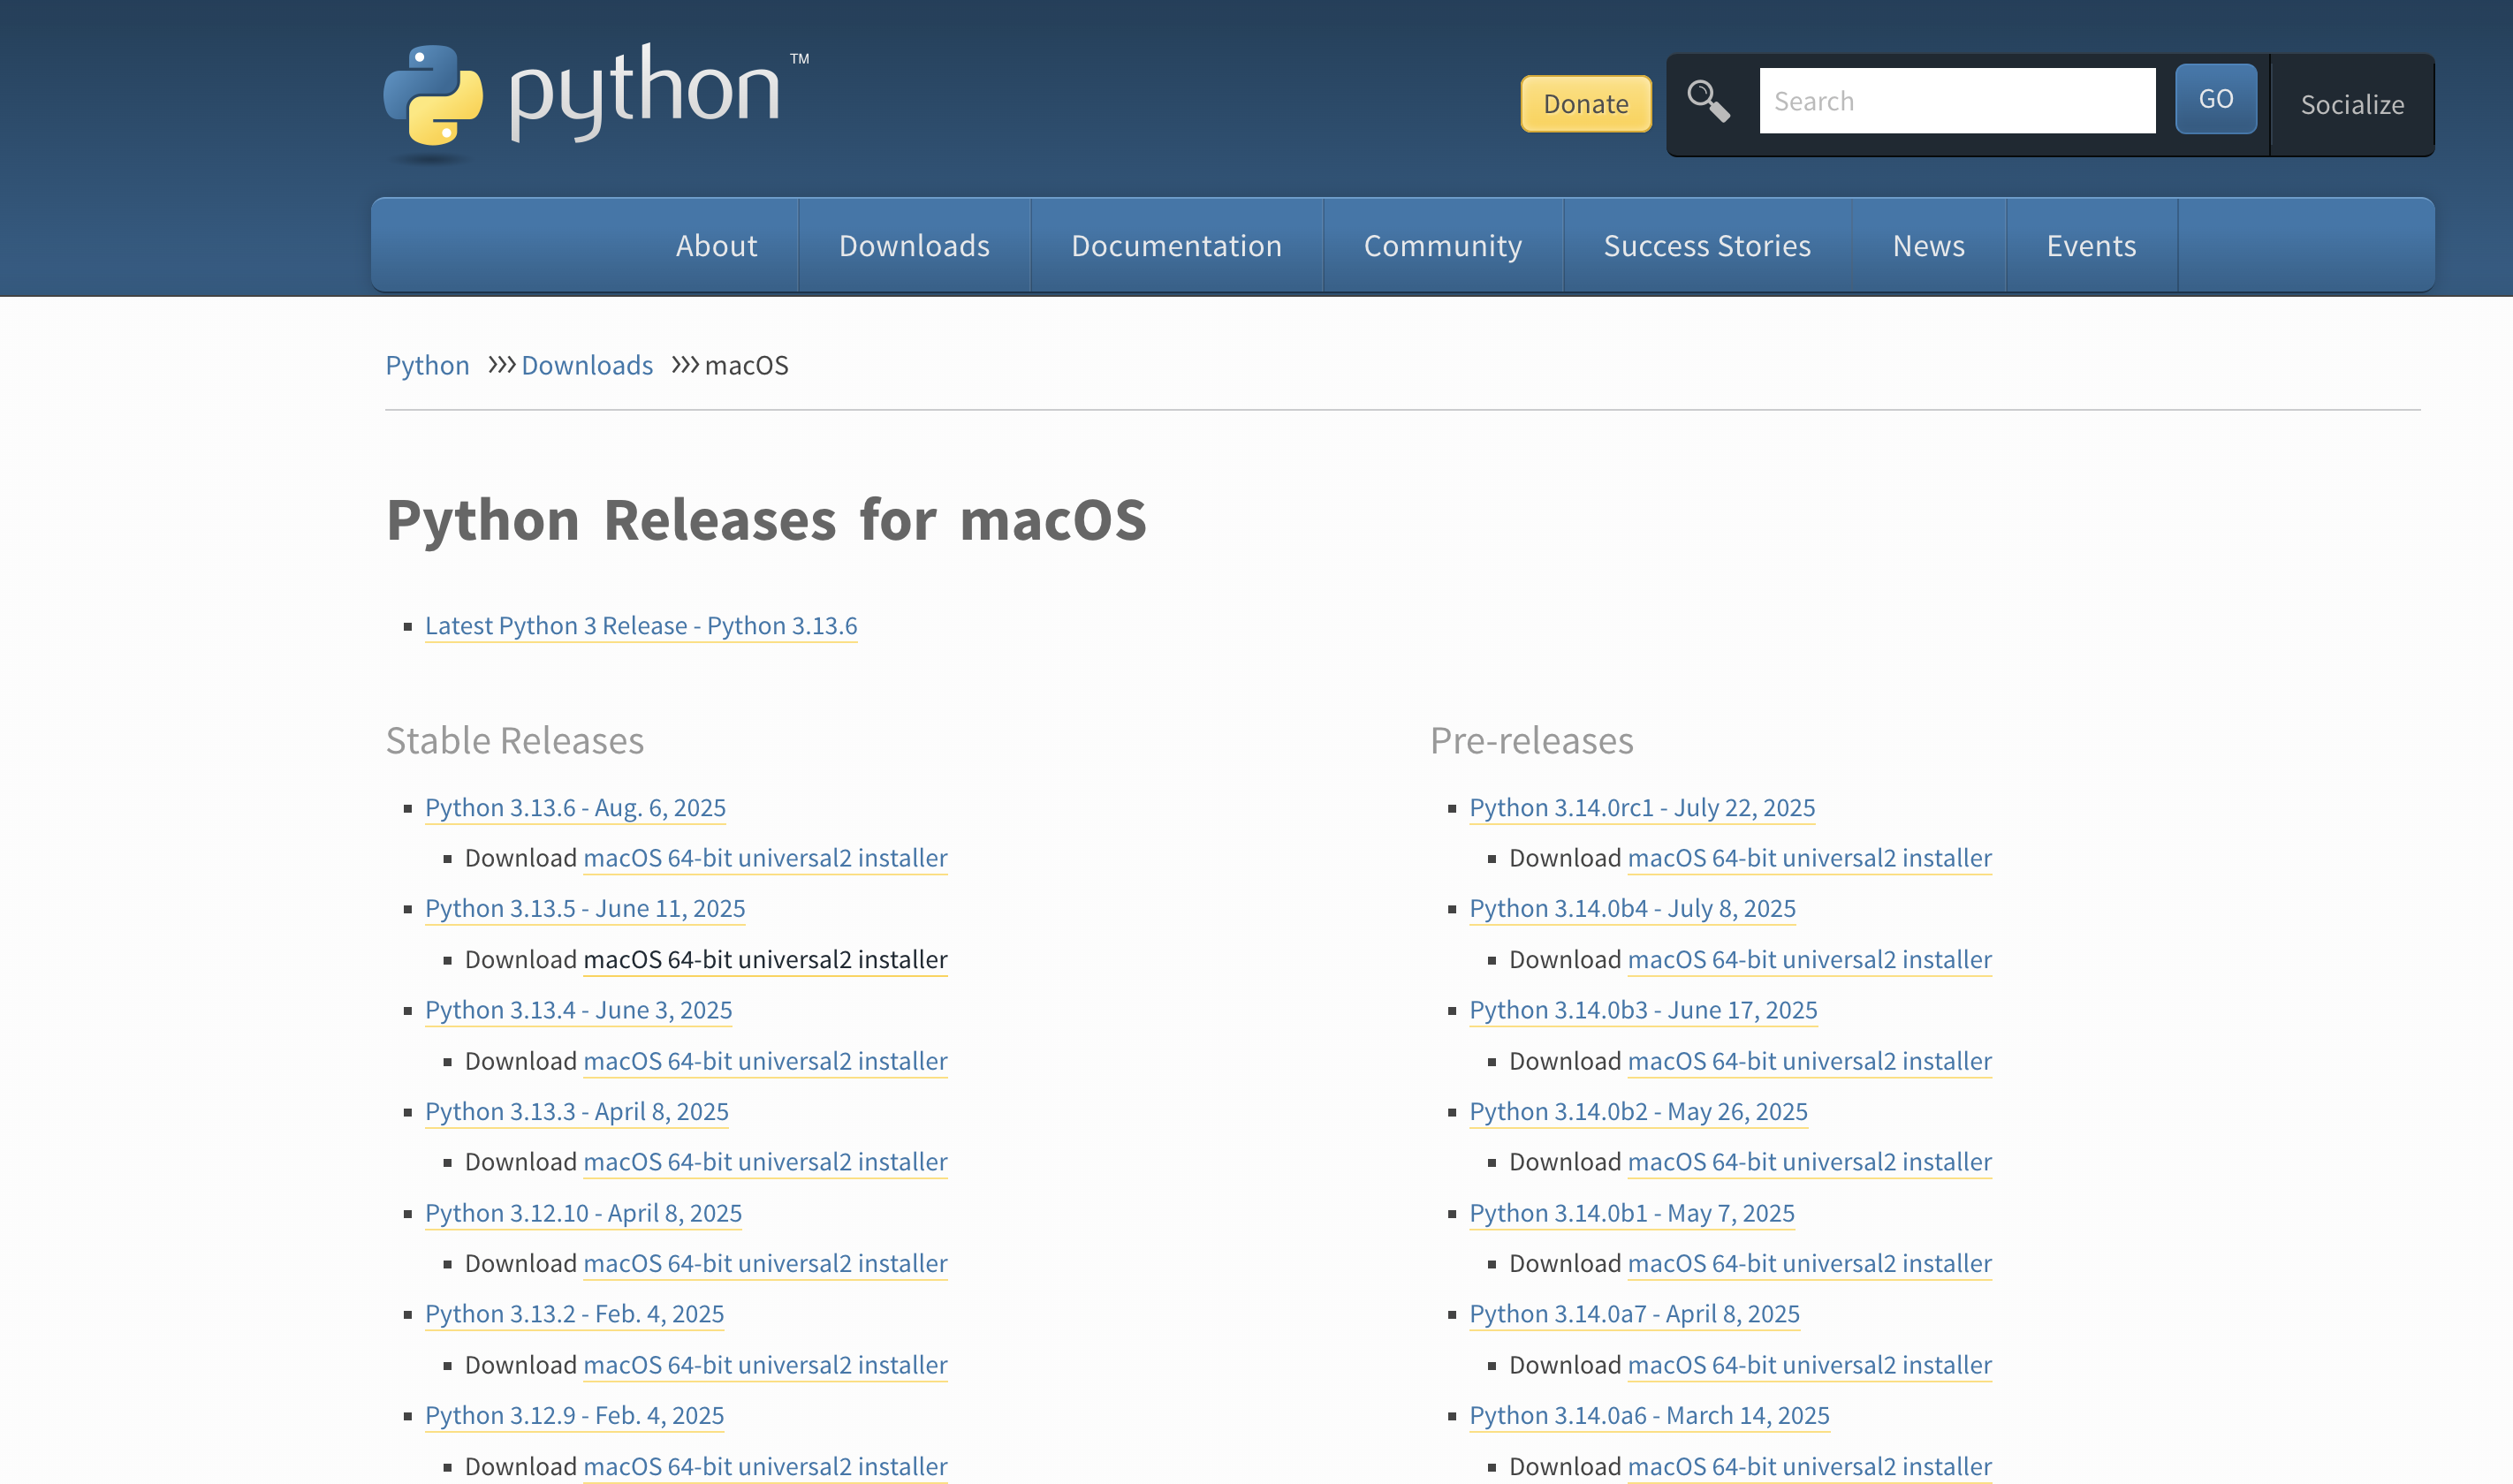Open the Community navigation menu
2513x1484 pixels.
point(1443,245)
